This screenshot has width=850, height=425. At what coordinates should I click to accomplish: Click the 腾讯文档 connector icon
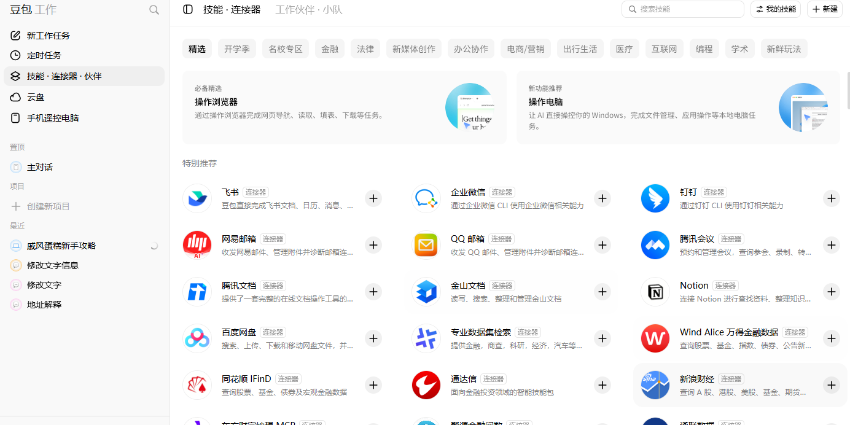[197, 292]
